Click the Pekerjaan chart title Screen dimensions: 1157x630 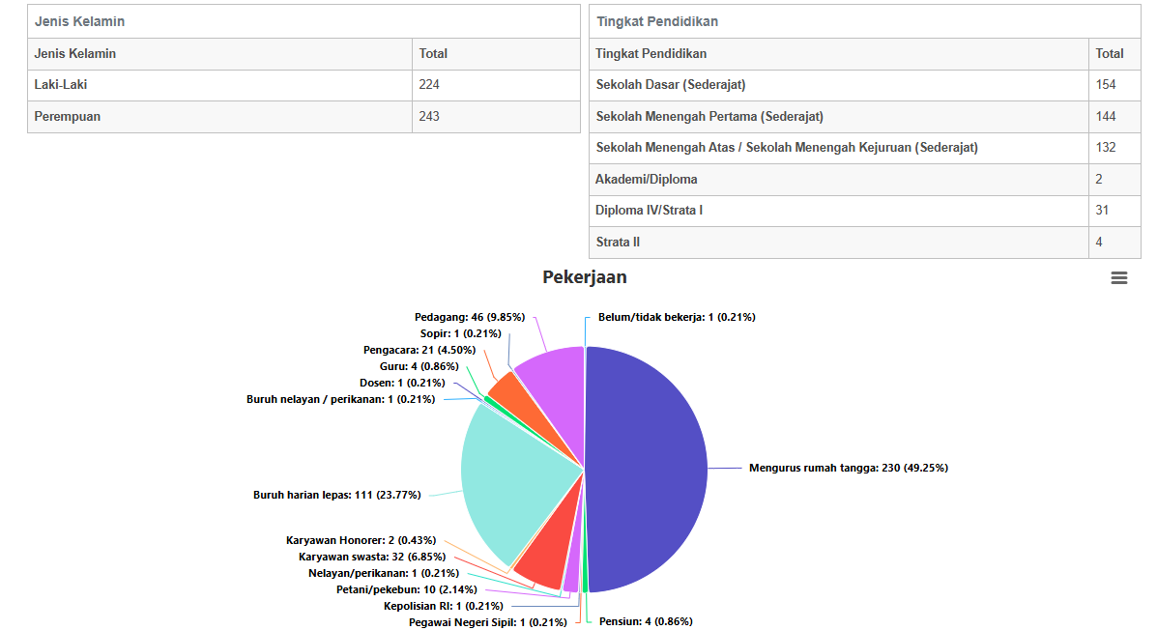(x=585, y=277)
